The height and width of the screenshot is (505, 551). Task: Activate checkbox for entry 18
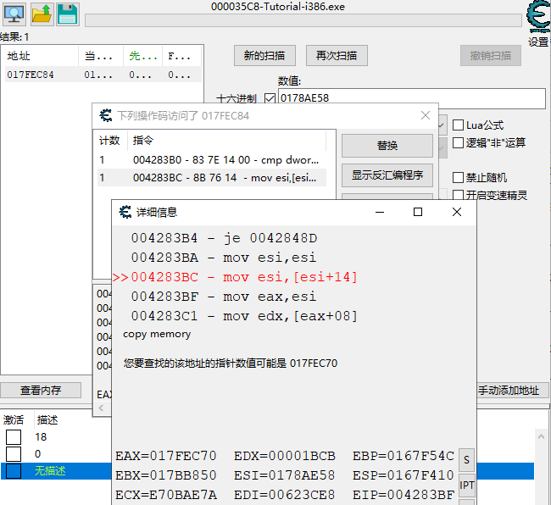(14, 437)
